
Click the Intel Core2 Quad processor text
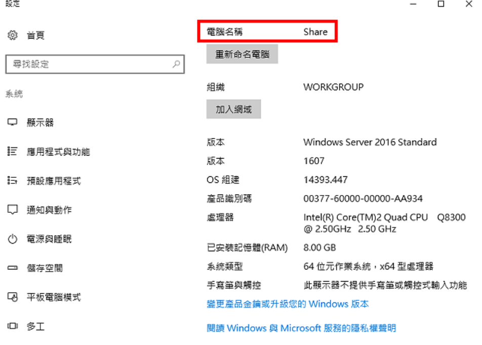(x=385, y=223)
